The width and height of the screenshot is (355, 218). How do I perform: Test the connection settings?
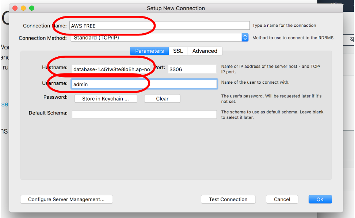click(x=228, y=199)
